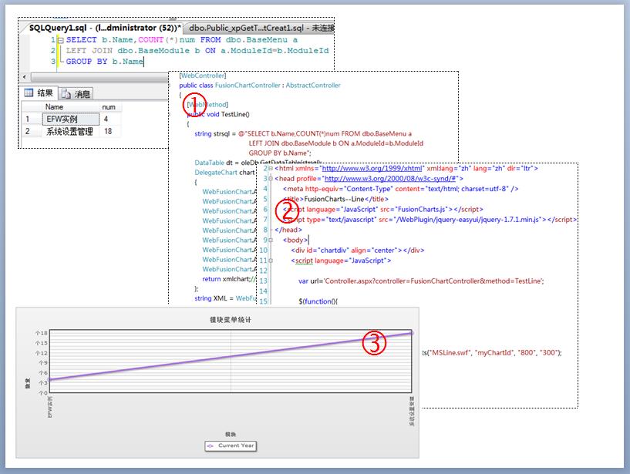Click the messages icon beside 消息
Image resolution: width=630 pixels, height=474 pixels.
(66, 94)
